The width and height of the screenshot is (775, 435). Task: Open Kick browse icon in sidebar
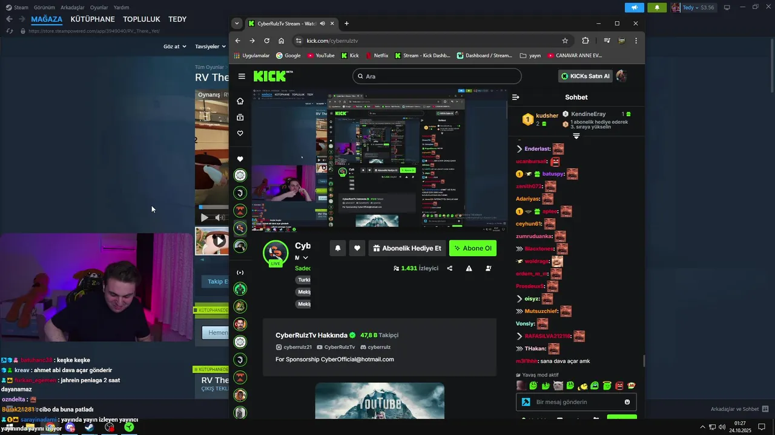coord(240,117)
